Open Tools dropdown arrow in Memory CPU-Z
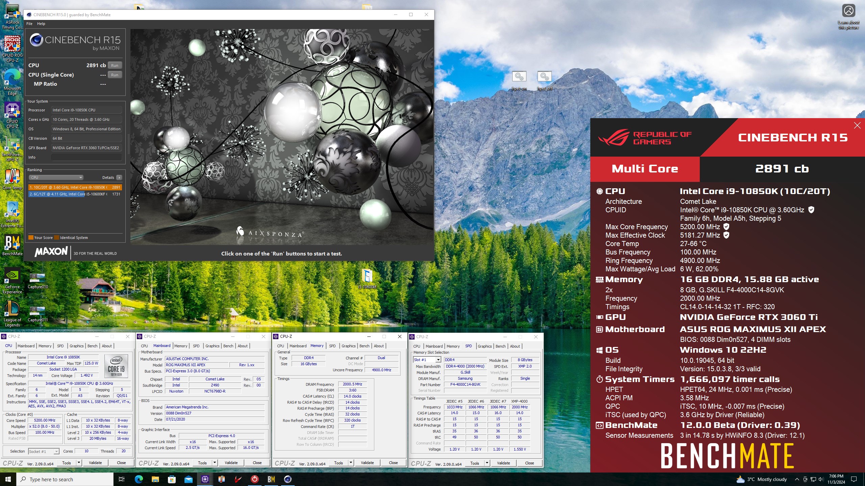This screenshot has width=865, height=486. [x=351, y=463]
